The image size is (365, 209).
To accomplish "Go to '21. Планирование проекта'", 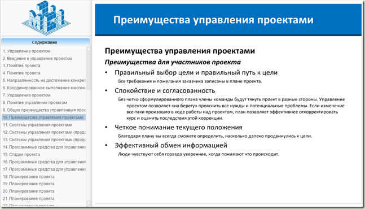I will tap(29, 199).
